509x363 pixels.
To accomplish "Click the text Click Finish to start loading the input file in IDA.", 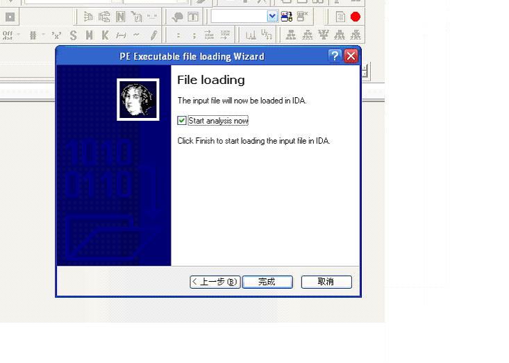I will (x=253, y=141).
